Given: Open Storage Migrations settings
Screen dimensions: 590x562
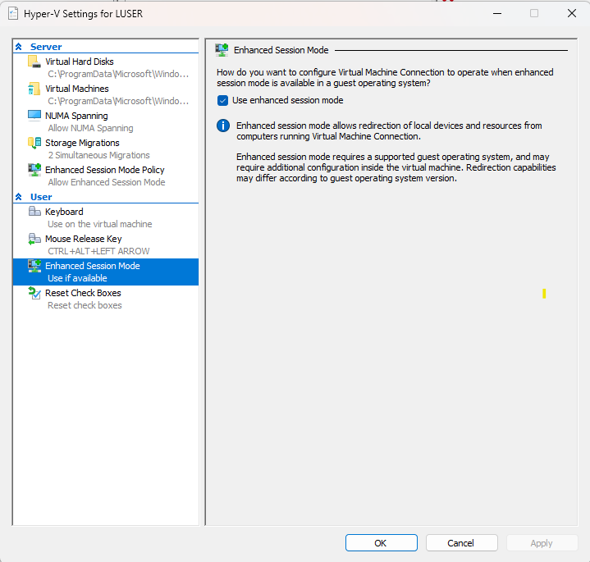Looking at the screenshot, I should point(106,148).
